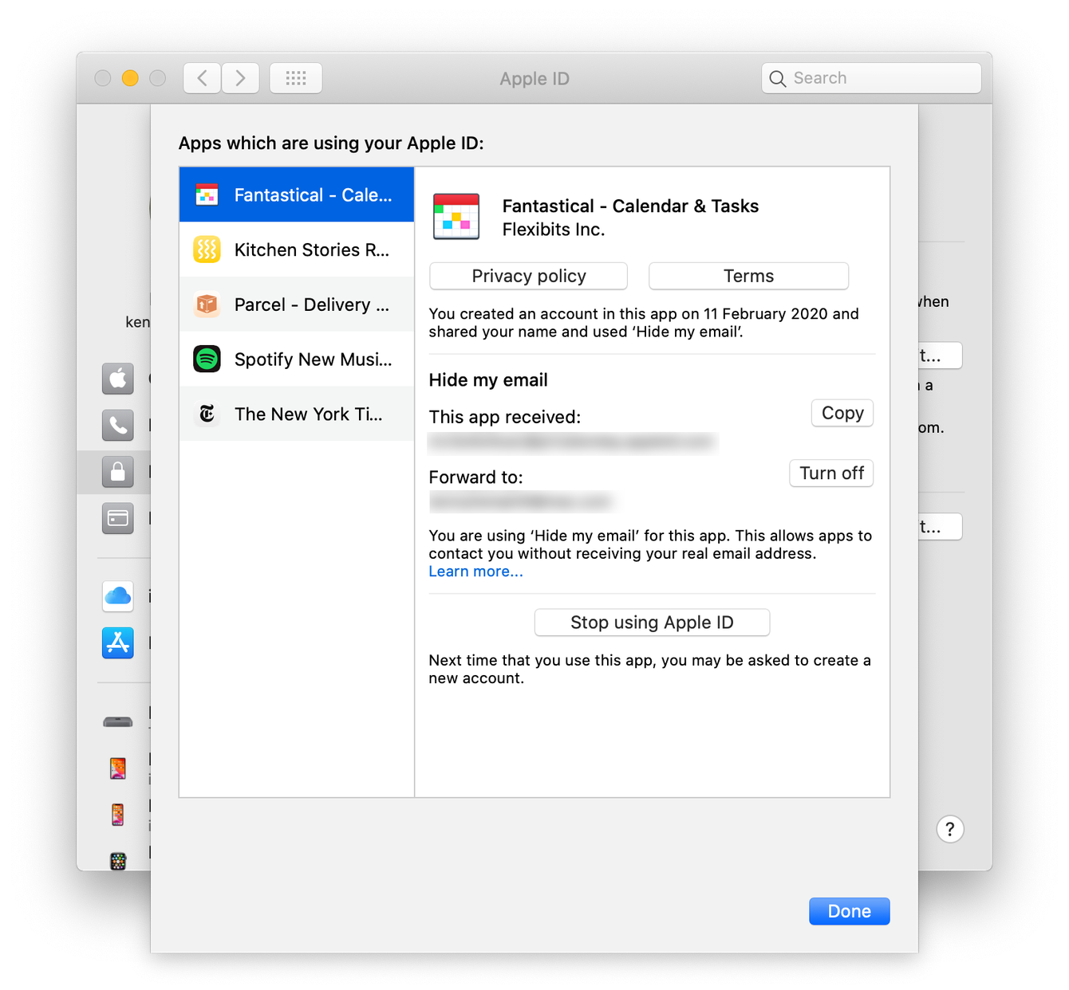Open the App Store sidebar icon
Image resolution: width=1069 pixels, height=990 pixels.
pos(118,642)
